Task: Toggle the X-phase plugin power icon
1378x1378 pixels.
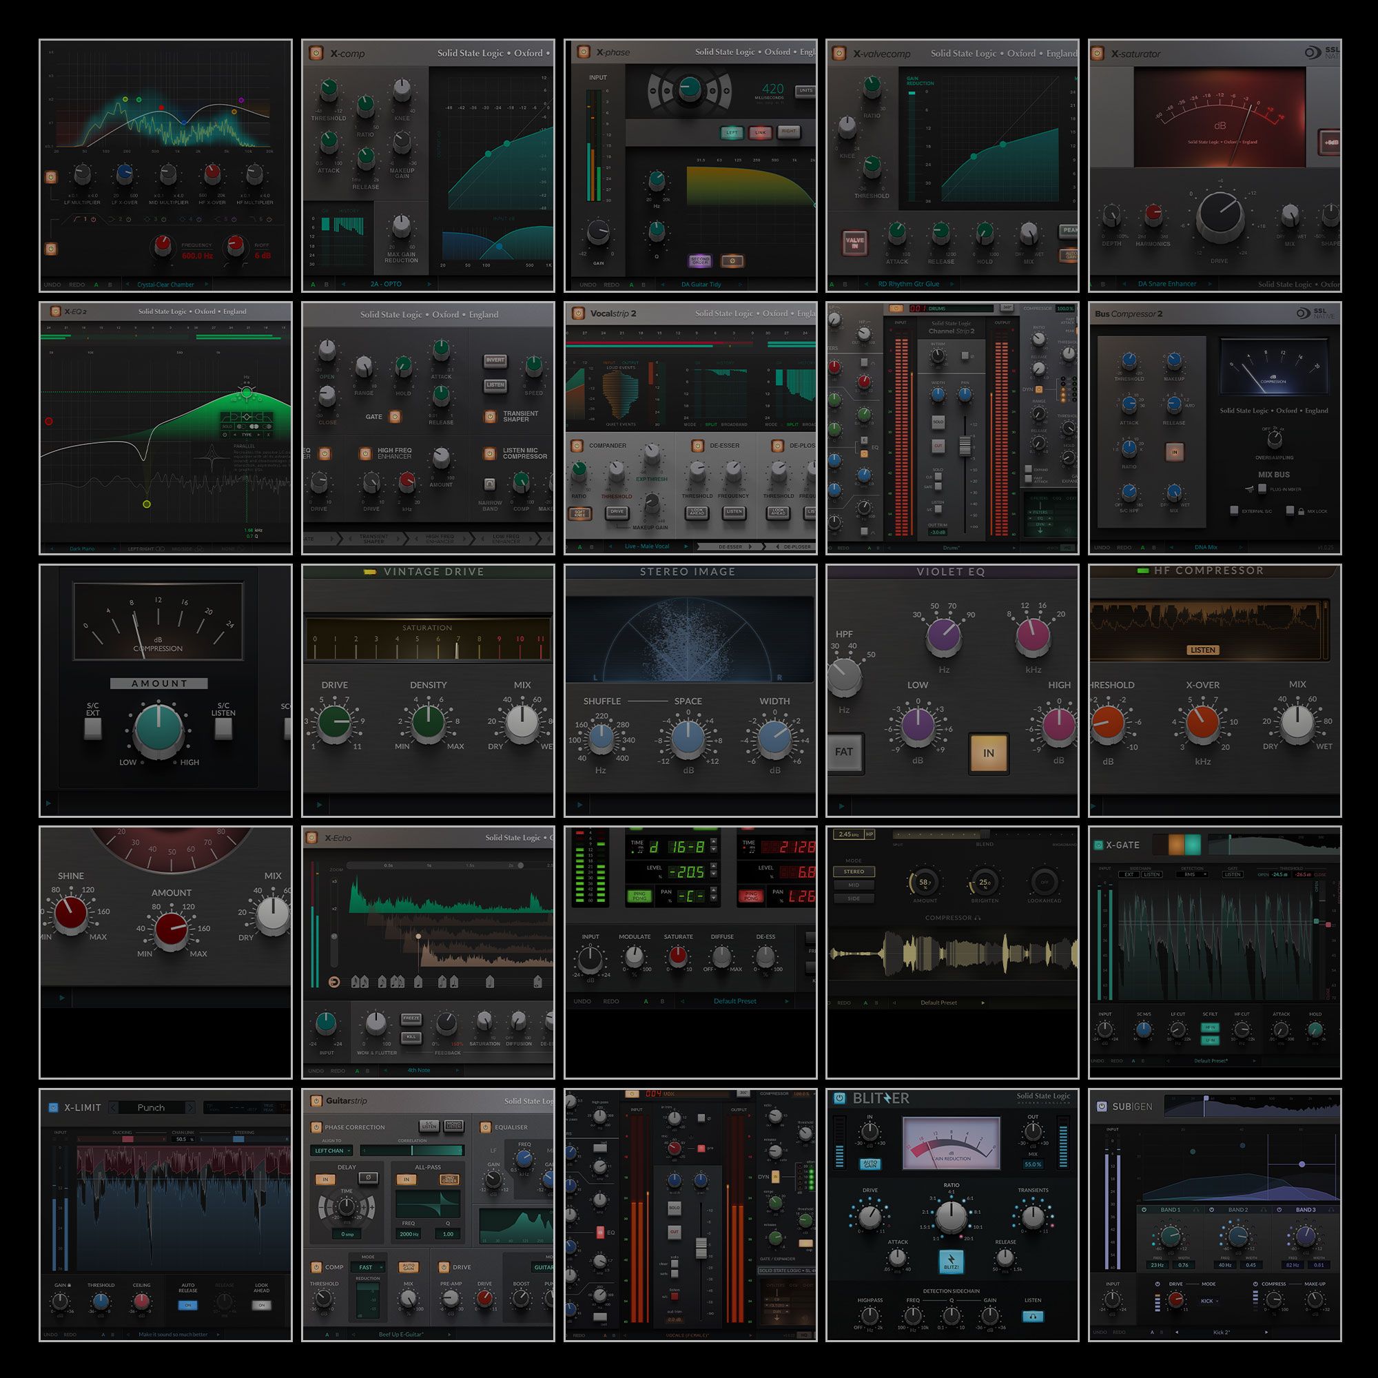Action: click(x=584, y=52)
